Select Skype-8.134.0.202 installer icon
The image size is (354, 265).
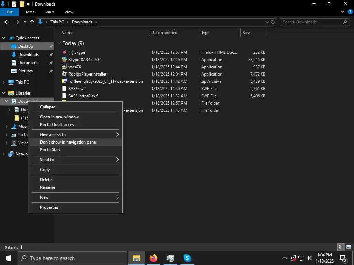(x=64, y=59)
